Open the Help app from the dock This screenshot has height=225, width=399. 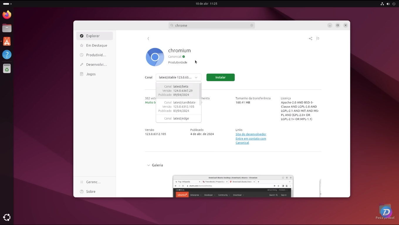point(7,54)
